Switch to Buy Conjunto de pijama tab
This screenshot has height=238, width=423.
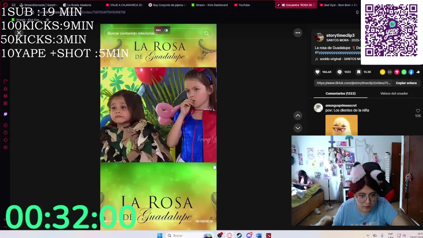coord(168,5)
